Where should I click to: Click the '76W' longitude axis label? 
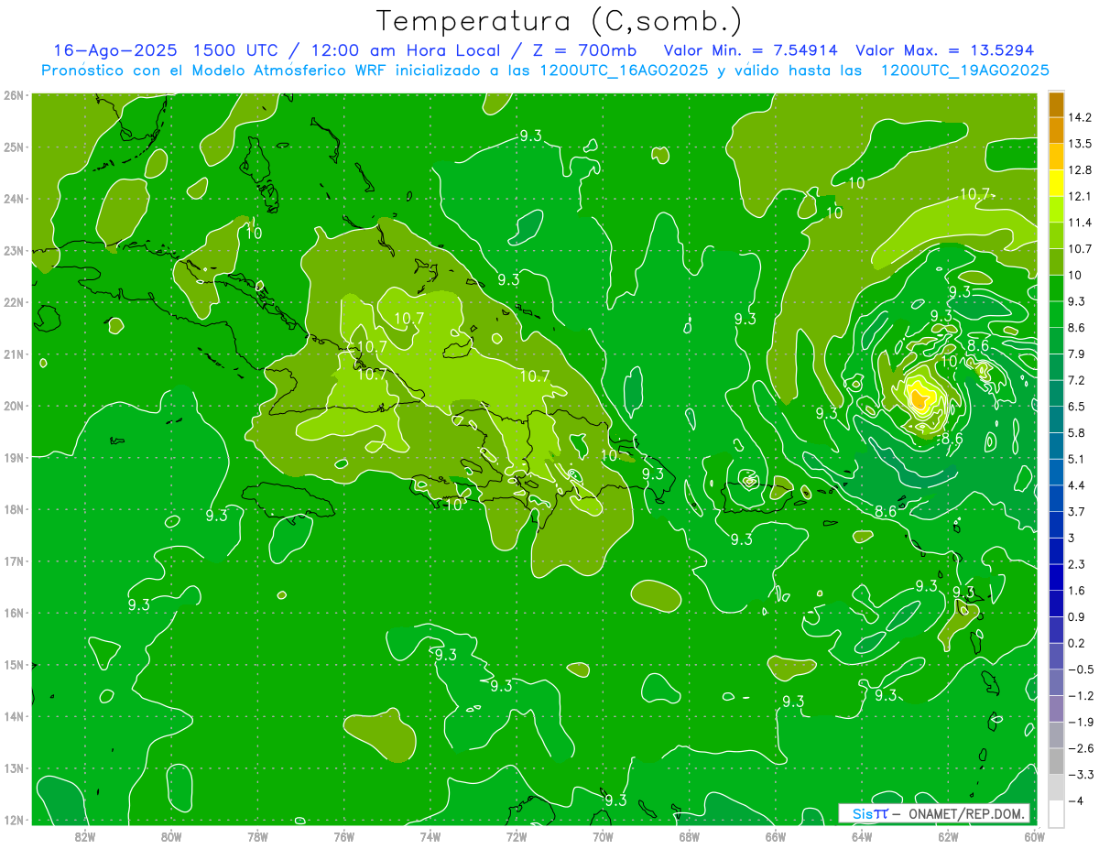pyautogui.click(x=343, y=835)
